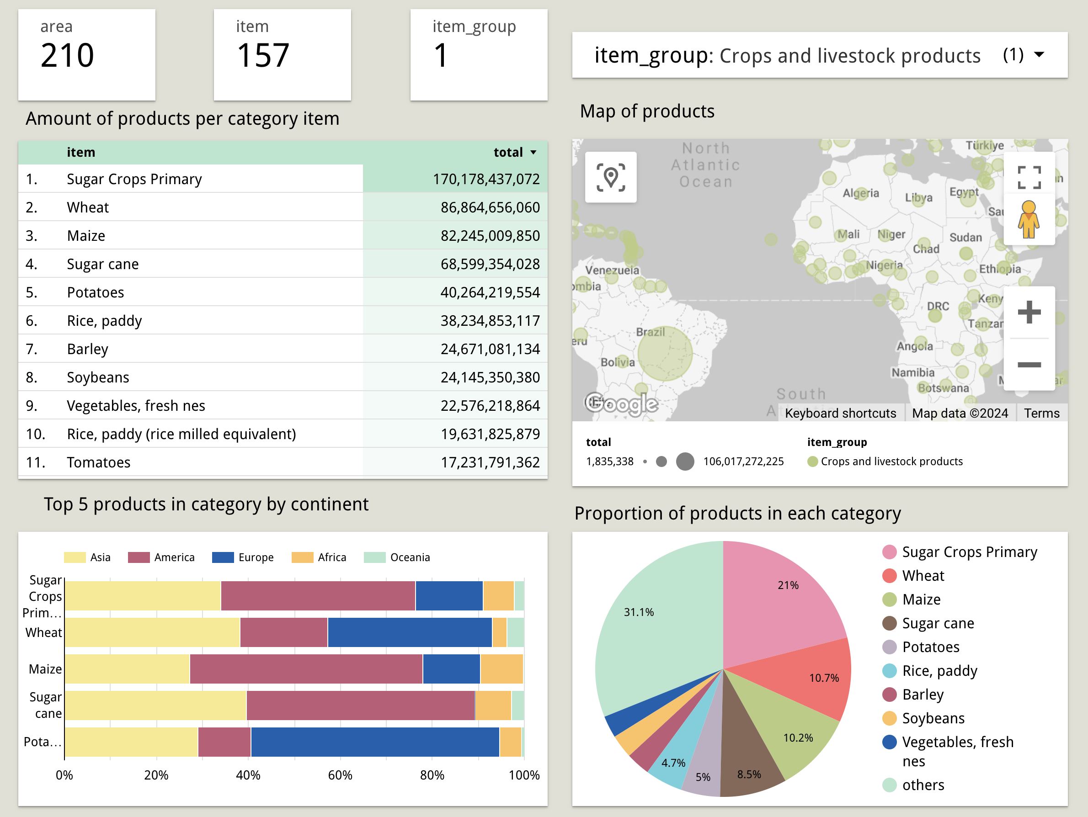
Task: Click the America segment of the Maize bar
Action: click(306, 668)
